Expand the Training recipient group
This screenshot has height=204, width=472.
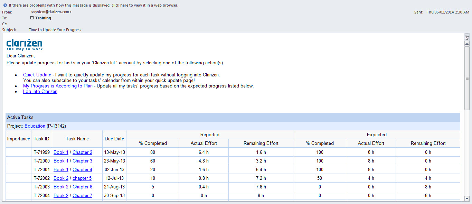tap(32, 18)
